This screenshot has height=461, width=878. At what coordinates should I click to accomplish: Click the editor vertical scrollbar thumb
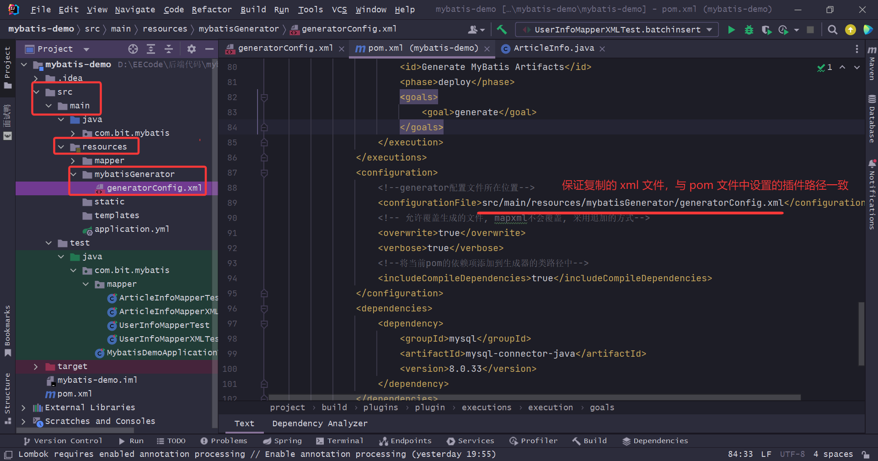click(x=862, y=334)
